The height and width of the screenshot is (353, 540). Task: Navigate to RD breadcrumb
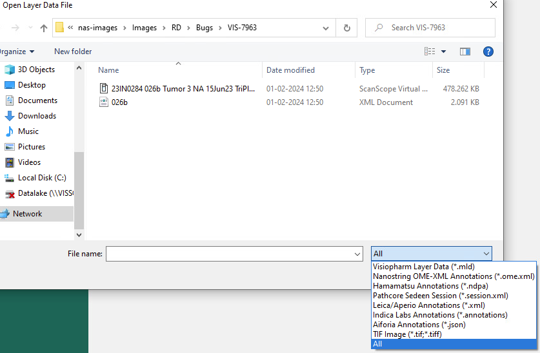tap(176, 28)
